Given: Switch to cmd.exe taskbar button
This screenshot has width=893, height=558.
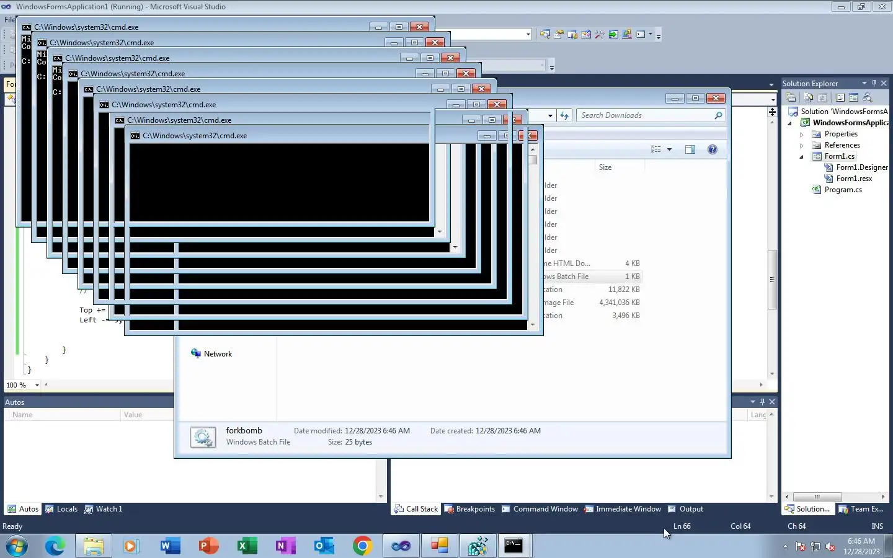Looking at the screenshot, I should tap(514, 546).
